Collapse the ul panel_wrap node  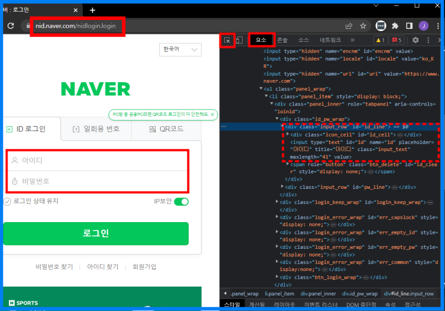(261, 89)
